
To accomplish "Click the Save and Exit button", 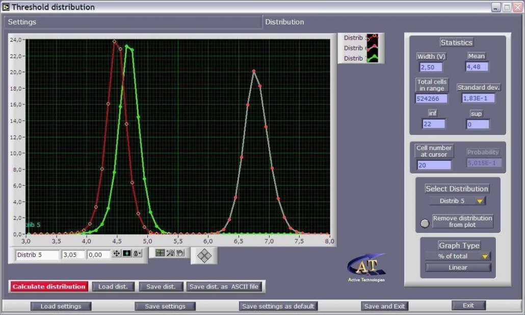I will (385, 306).
